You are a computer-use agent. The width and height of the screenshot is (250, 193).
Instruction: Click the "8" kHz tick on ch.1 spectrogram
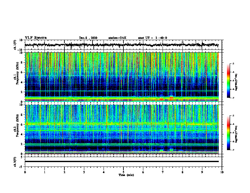[x=22, y=62]
